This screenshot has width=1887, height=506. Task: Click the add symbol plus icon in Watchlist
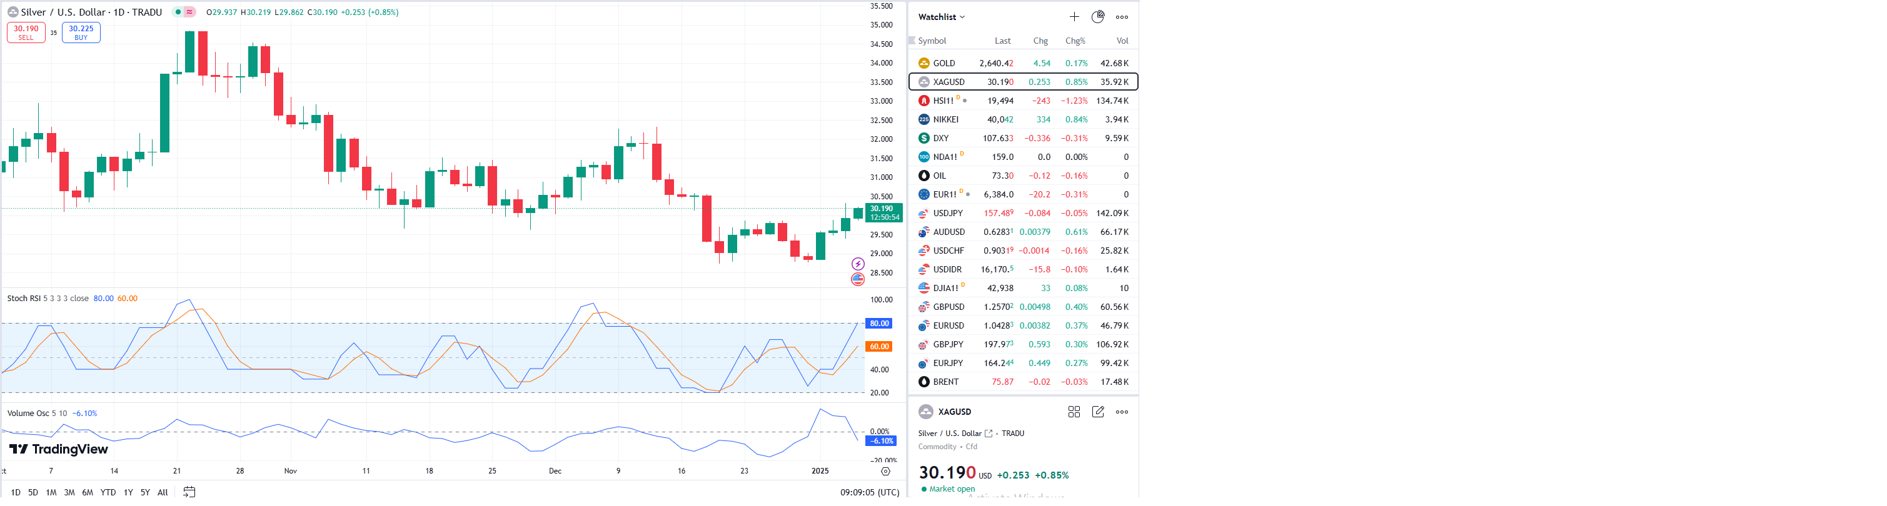tap(1074, 17)
